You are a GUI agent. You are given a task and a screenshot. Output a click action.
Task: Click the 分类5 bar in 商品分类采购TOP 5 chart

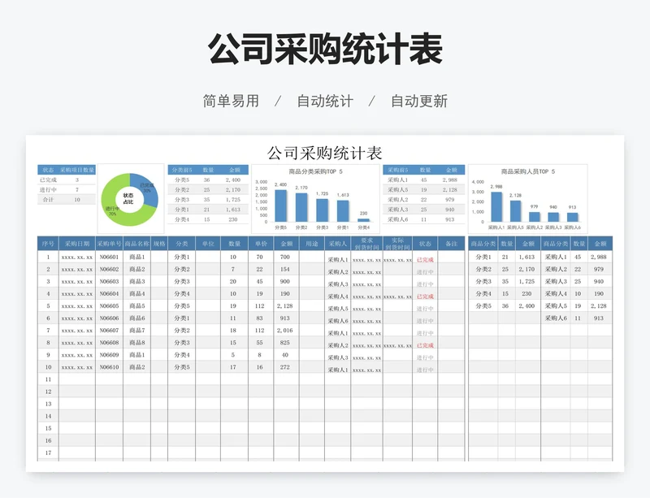click(x=280, y=206)
